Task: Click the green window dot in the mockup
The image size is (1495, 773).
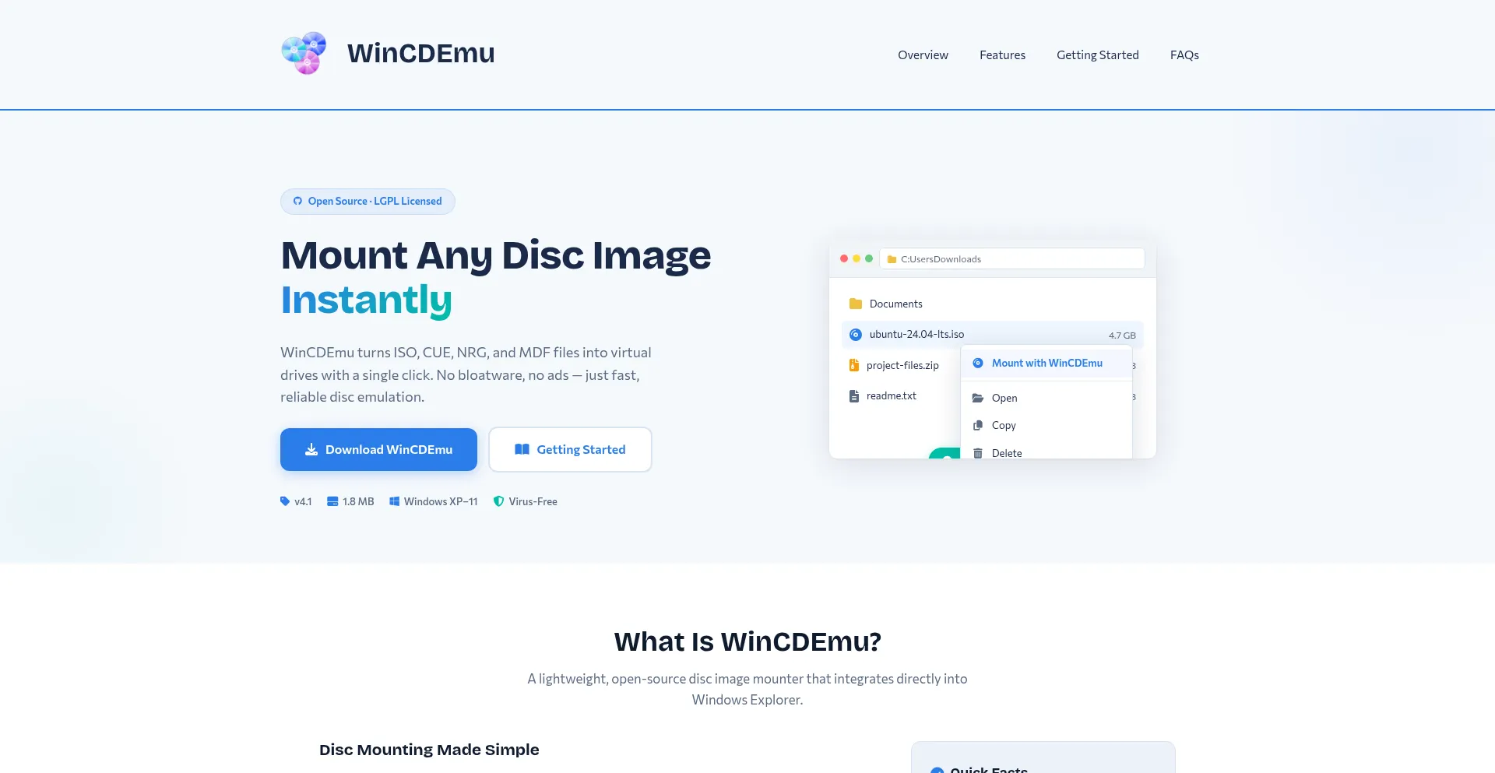Action: click(x=869, y=258)
